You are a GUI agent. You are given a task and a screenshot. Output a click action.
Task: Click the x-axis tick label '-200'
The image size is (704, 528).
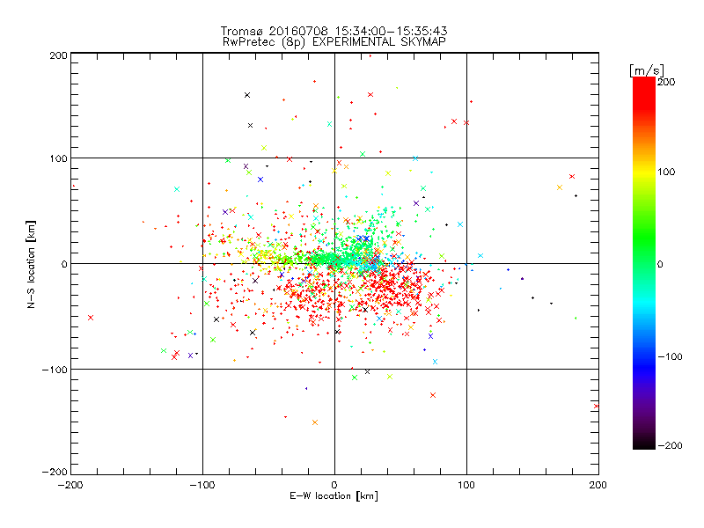(x=70, y=485)
